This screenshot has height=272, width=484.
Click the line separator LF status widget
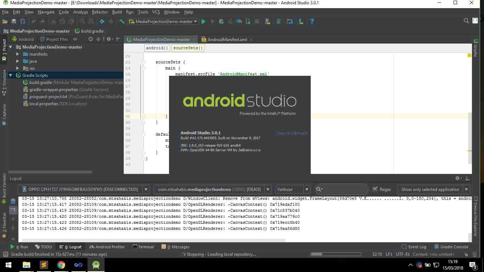389,254
